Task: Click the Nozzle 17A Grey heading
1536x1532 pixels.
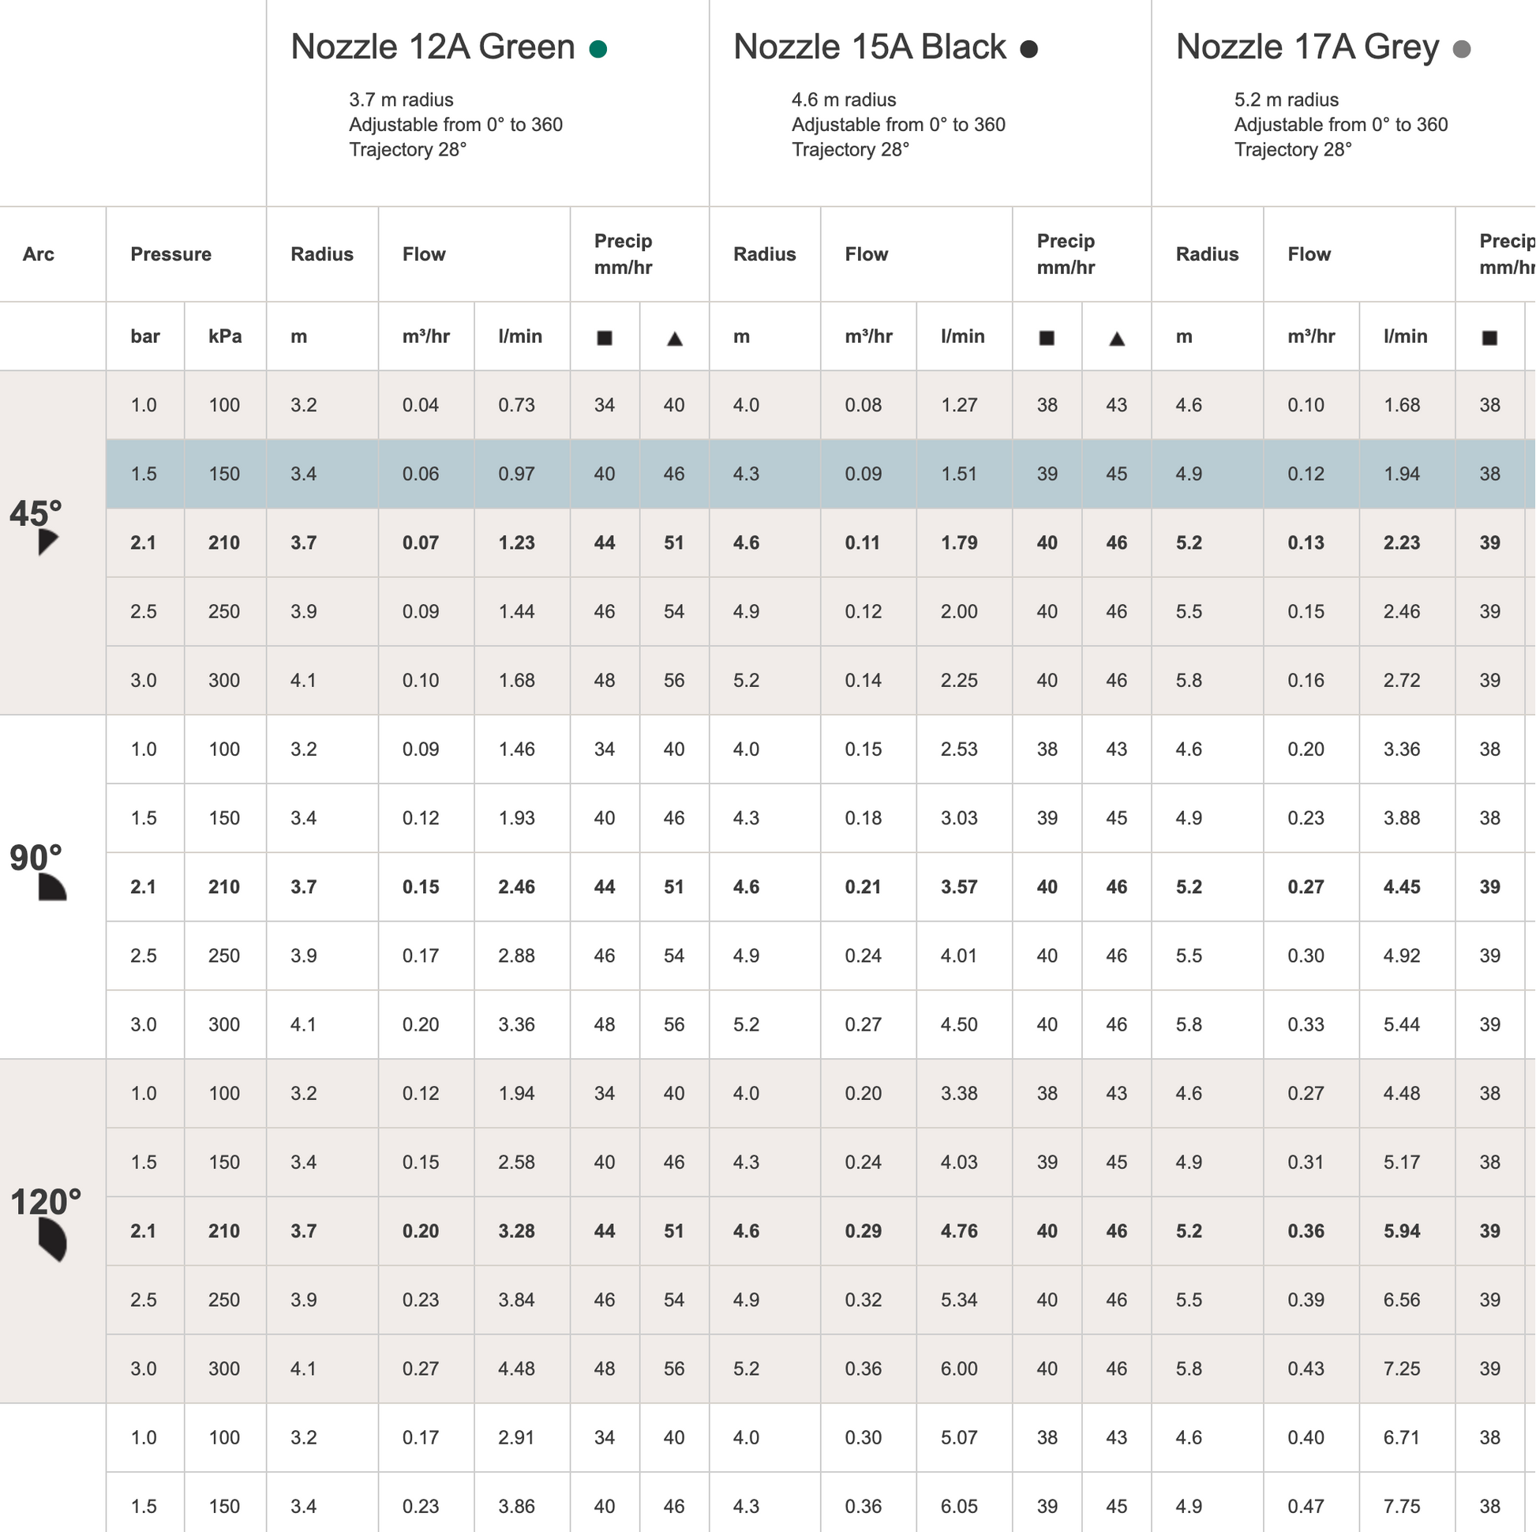Action: click(x=1307, y=47)
